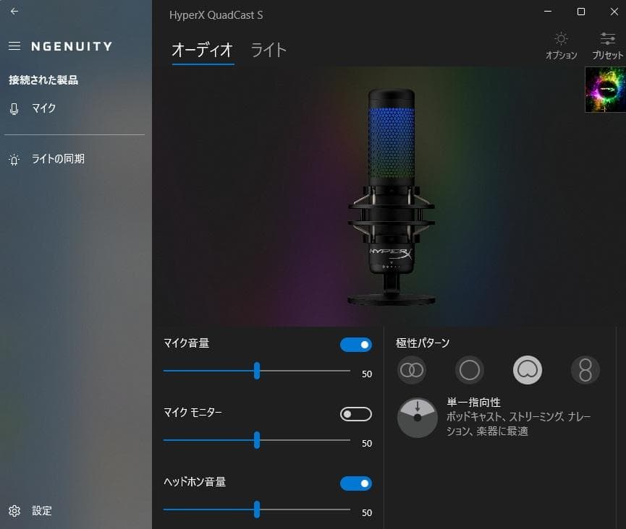626x529 pixels.
Task: Disable the ヘッドホン音量 toggle
Action: click(x=355, y=483)
